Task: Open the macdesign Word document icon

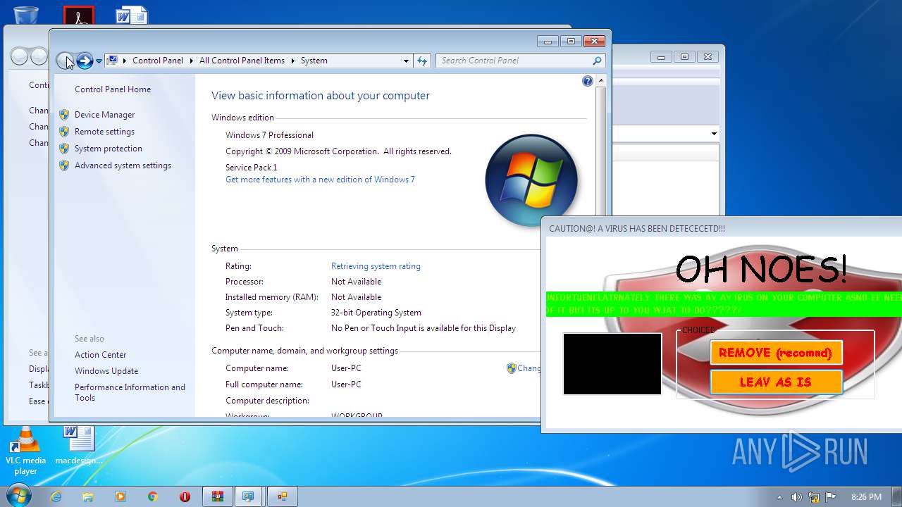Action: (78, 446)
